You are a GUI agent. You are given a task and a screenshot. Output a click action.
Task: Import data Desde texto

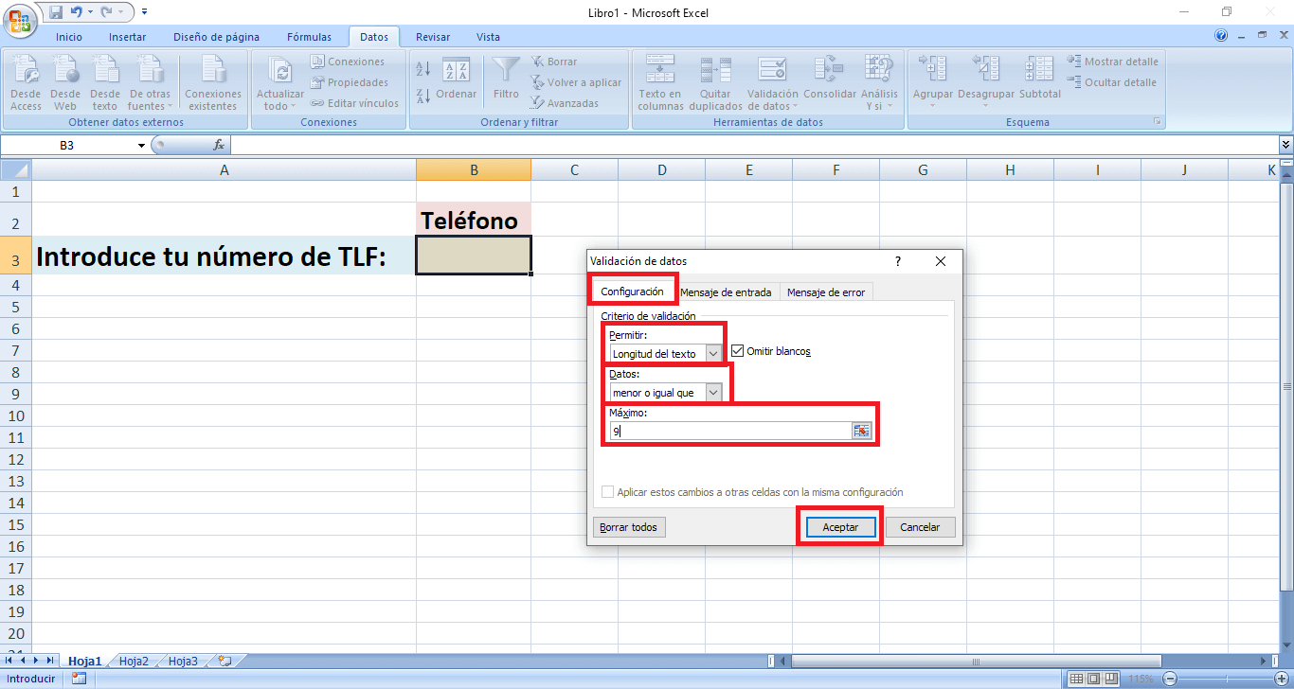click(105, 83)
